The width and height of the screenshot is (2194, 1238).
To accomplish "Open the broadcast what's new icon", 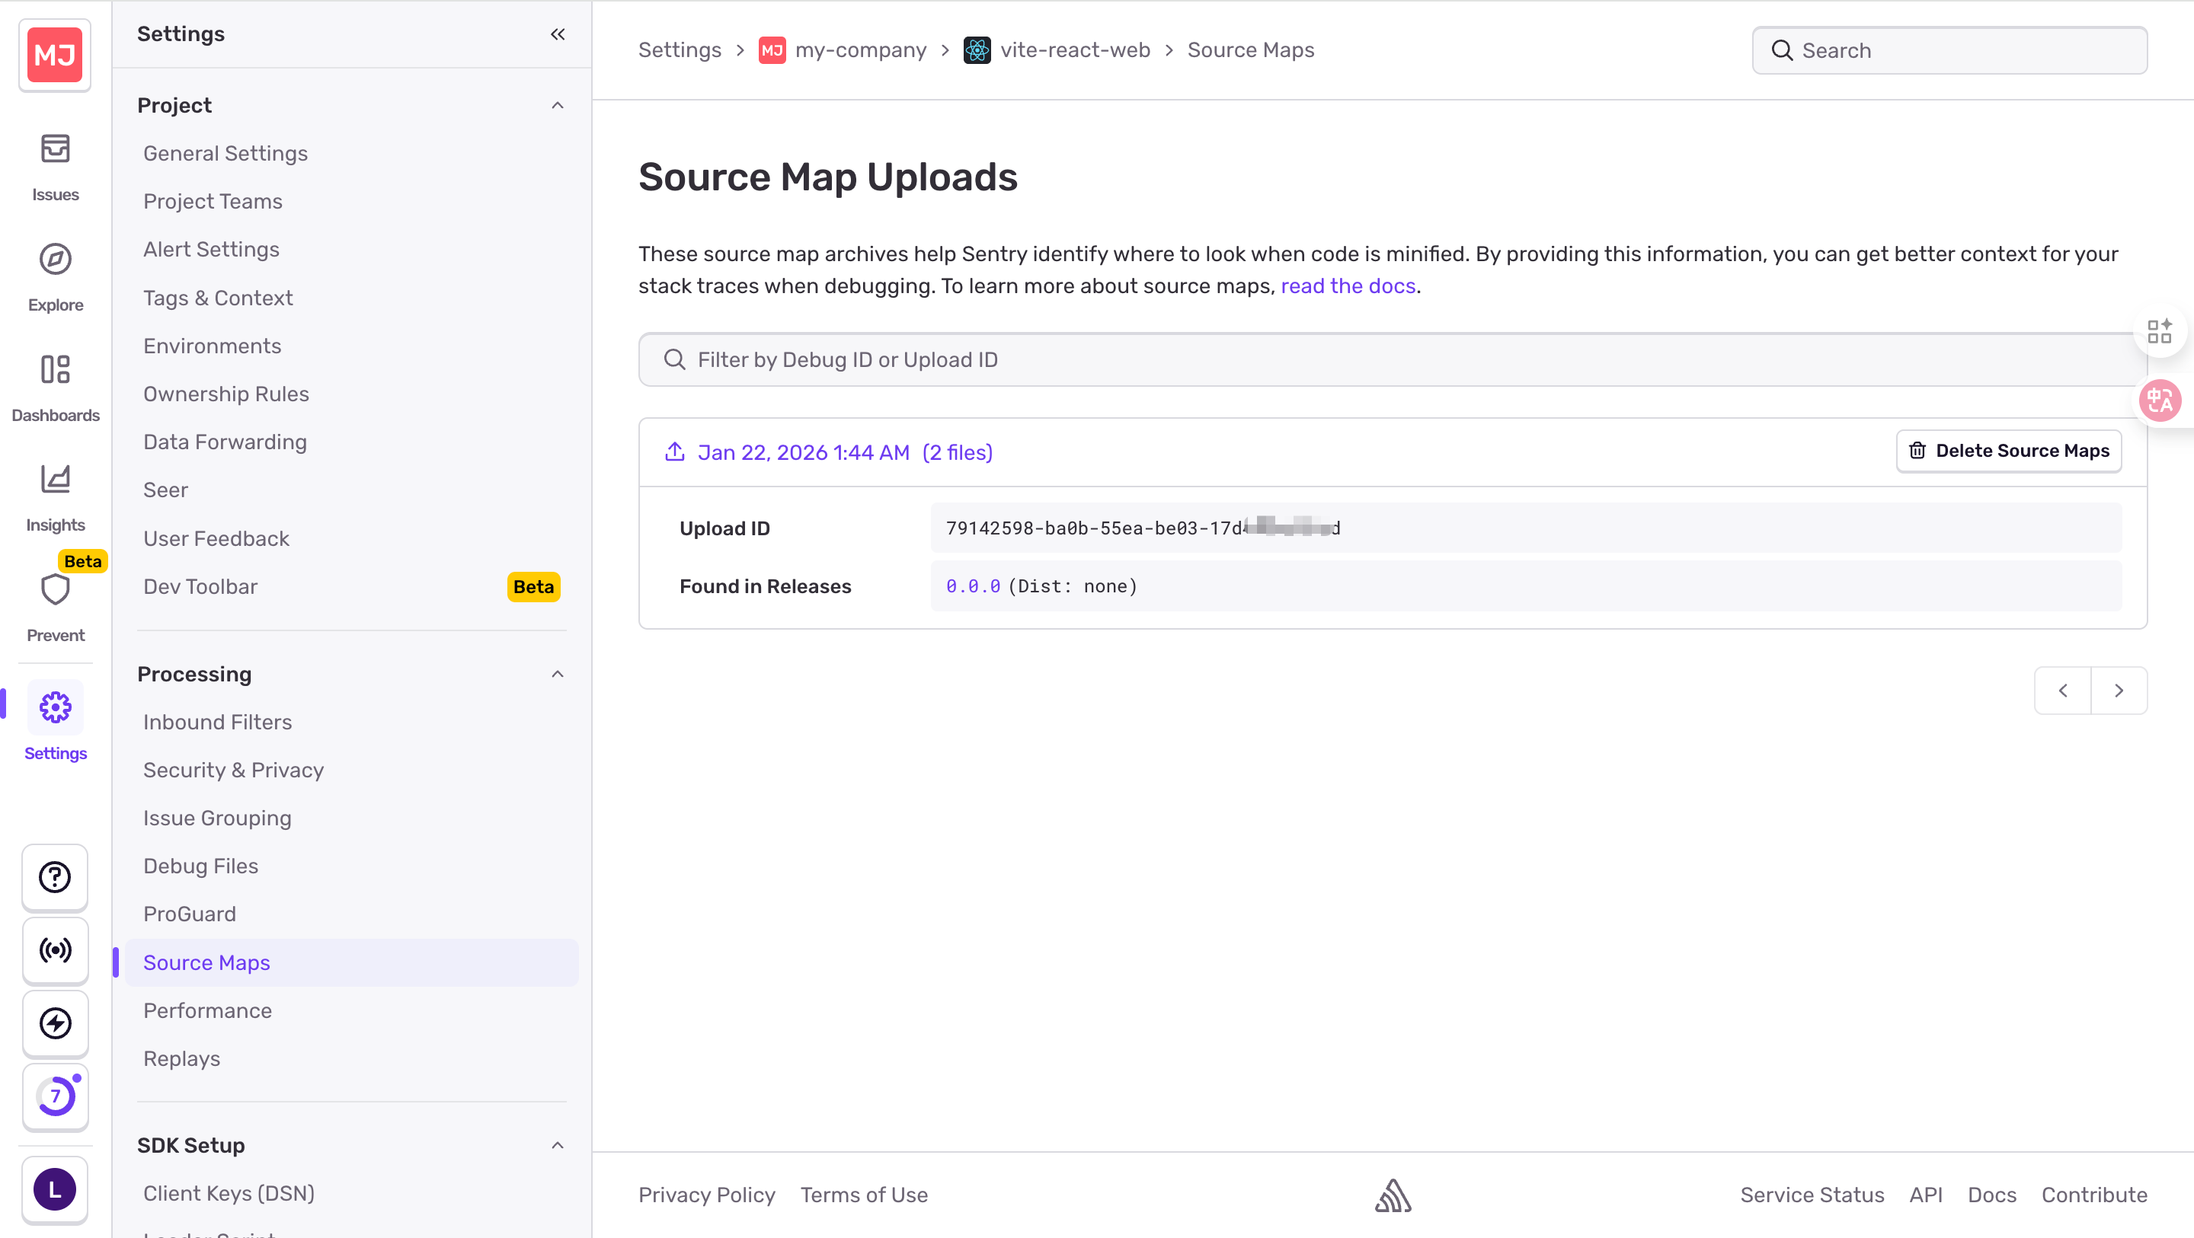I will tap(56, 950).
